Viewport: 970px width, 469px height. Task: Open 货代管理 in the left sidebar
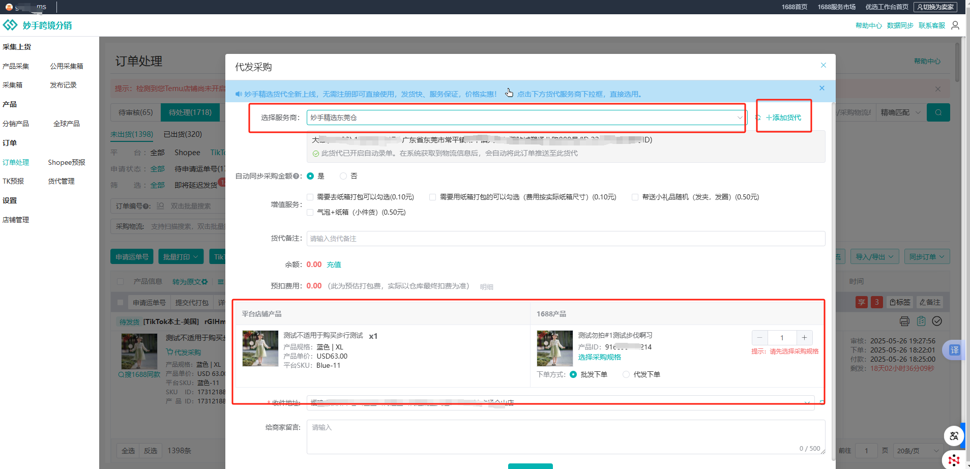pos(61,181)
